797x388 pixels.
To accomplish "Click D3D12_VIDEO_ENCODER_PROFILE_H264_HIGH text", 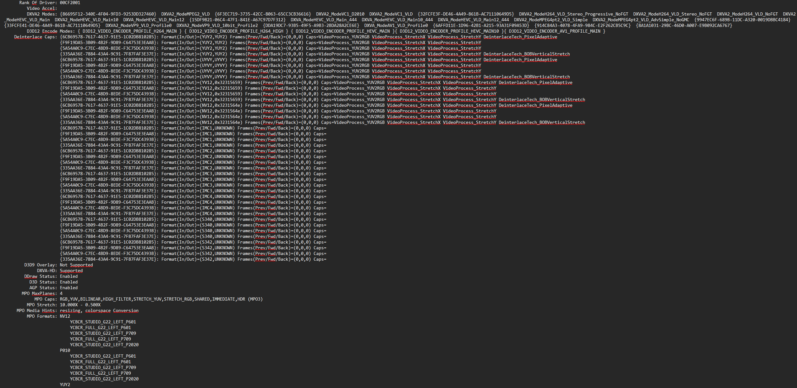I will pos(236,31).
